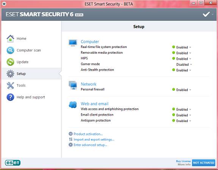The image size is (218, 170).
Task: Open Enabled dropdown for Real-time file system protection
Action: pos(183,47)
